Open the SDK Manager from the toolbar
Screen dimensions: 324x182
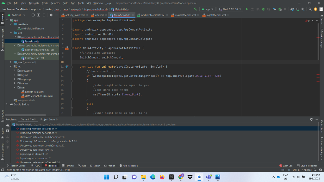click(303, 9)
